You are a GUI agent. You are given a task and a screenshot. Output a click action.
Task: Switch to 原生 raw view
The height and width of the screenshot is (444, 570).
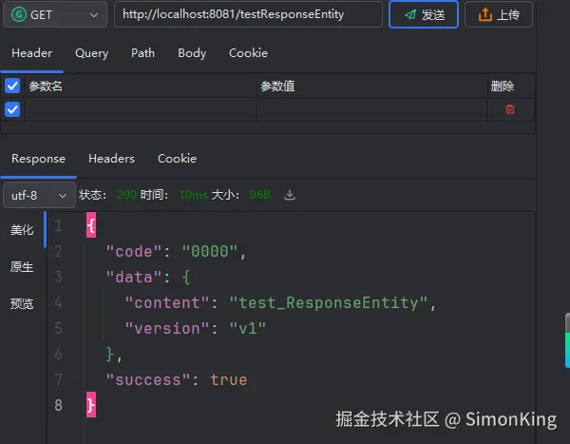pyautogui.click(x=22, y=267)
